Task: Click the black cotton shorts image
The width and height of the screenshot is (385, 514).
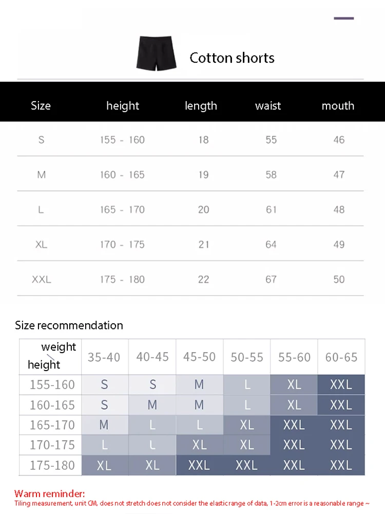Action: pos(156,53)
